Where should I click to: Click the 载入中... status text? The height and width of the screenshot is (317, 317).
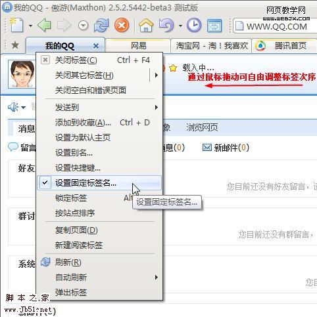[199, 68]
